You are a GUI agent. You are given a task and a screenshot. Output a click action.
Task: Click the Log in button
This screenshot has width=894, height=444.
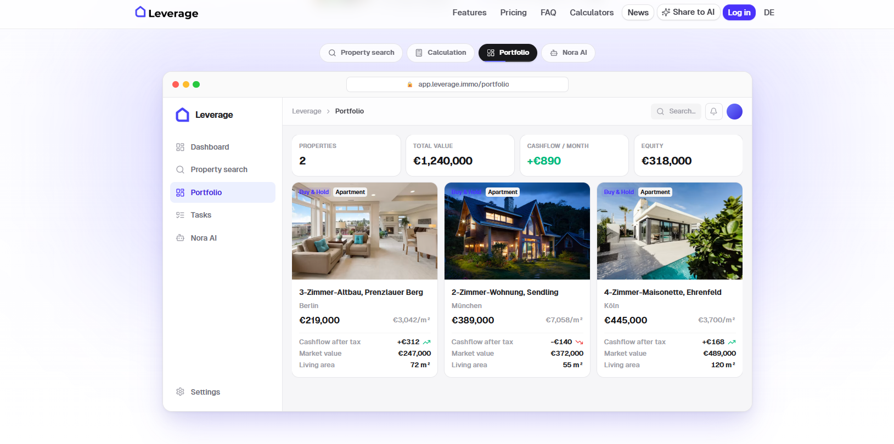(739, 13)
